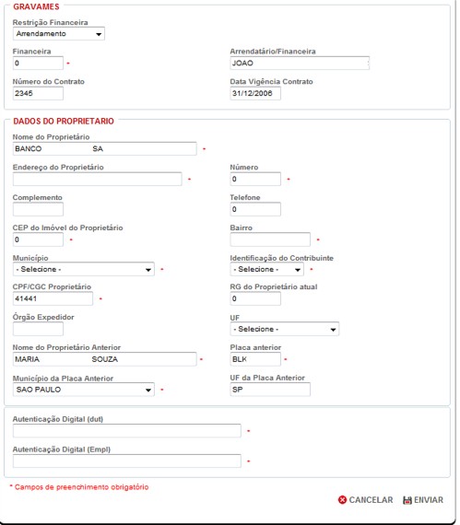This screenshot has width=460, height=525.
Task: Open Identificação do Contribuinte dropdown
Action: click(x=266, y=269)
